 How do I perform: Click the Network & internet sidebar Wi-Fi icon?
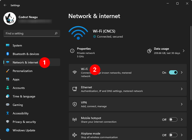click(8, 62)
